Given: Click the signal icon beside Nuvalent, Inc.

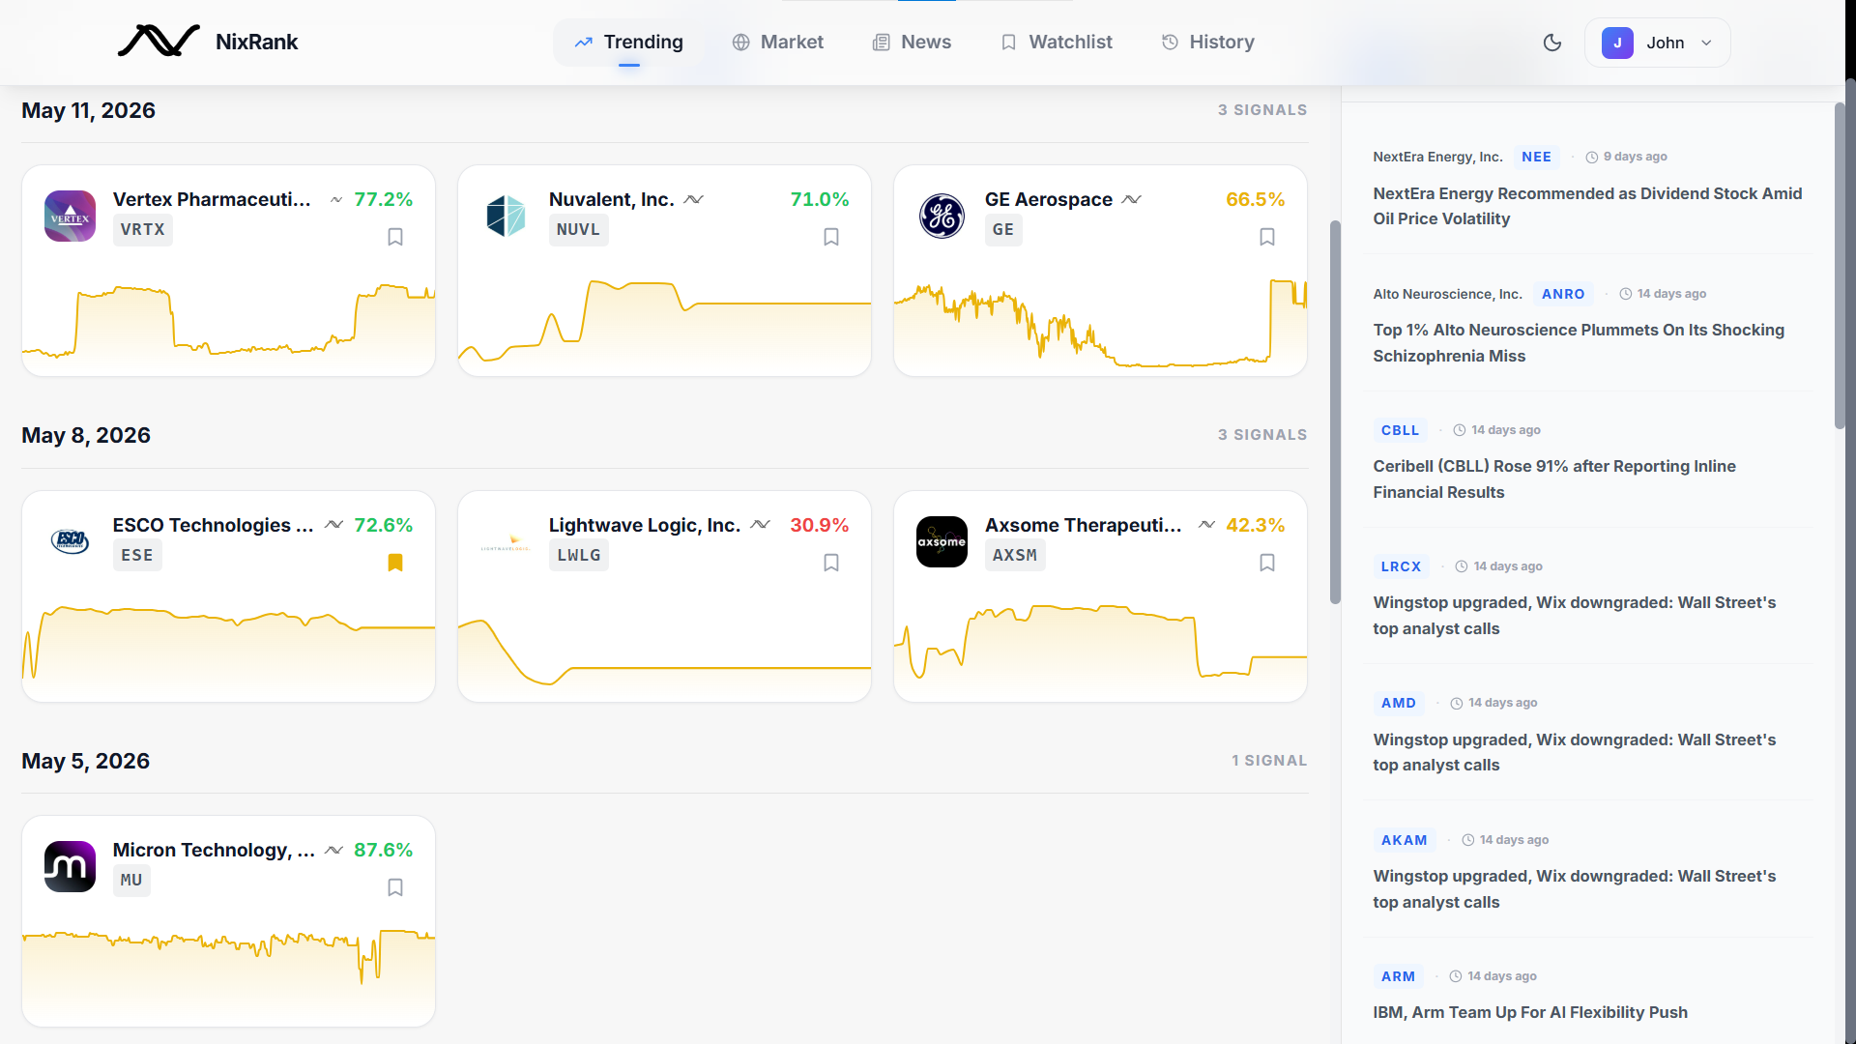Looking at the screenshot, I should pyautogui.click(x=694, y=199).
